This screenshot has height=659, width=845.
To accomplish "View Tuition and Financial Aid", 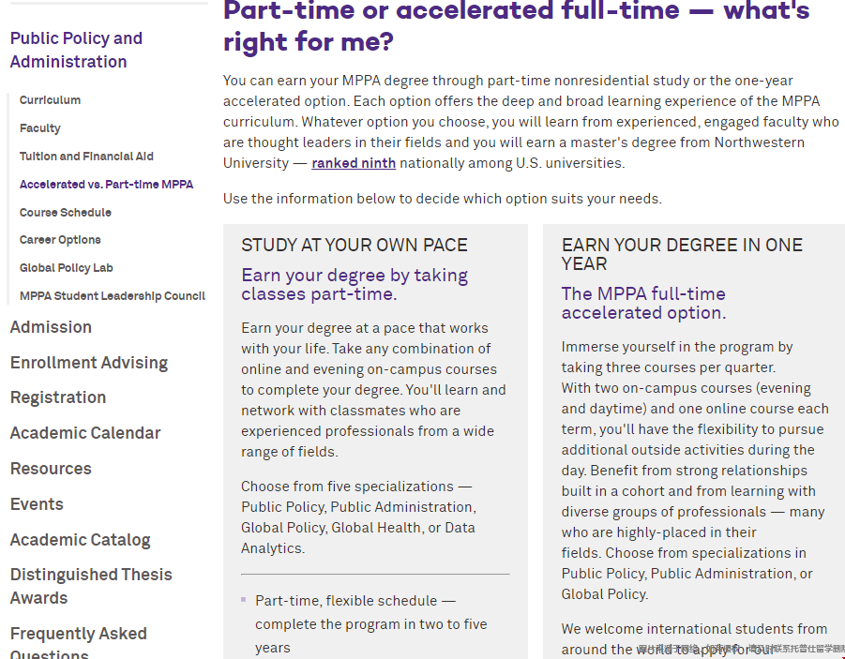I will pos(86,157).
